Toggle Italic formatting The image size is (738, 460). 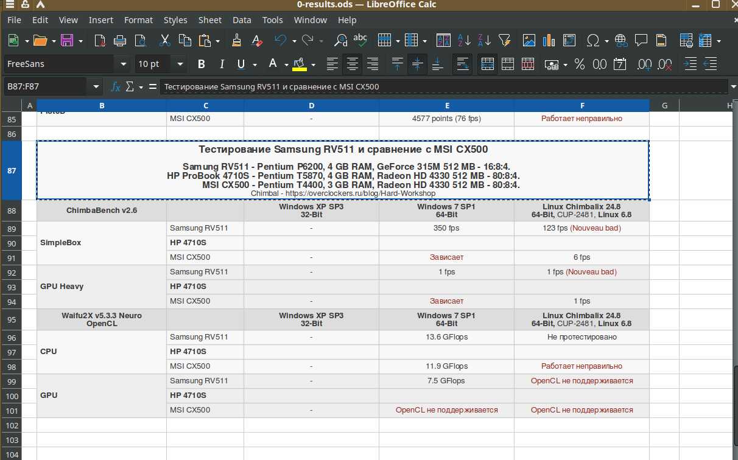click(x=222, y=64)
